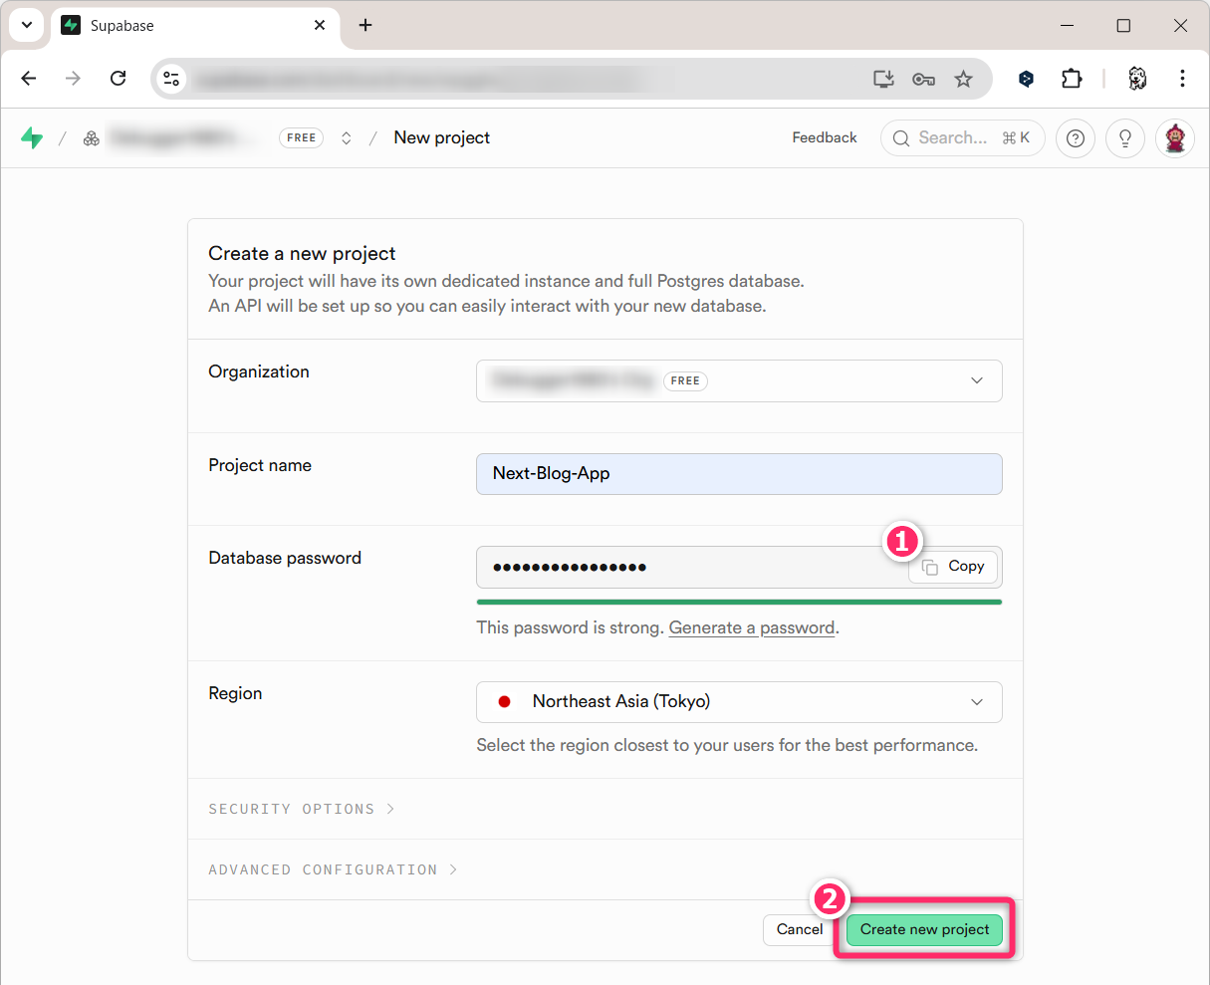Reload the page with refresh icon
Image resolution: width=1210 pixels, height=985 pixels.
(118, 79)
